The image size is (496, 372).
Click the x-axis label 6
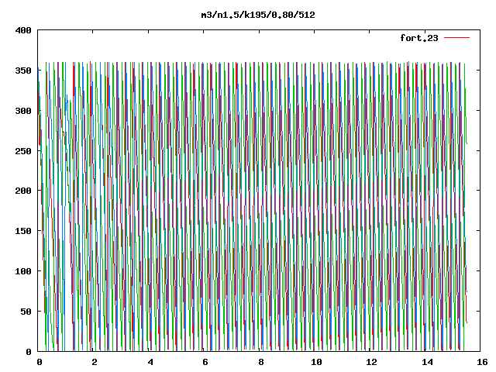(x=205, y=362)
